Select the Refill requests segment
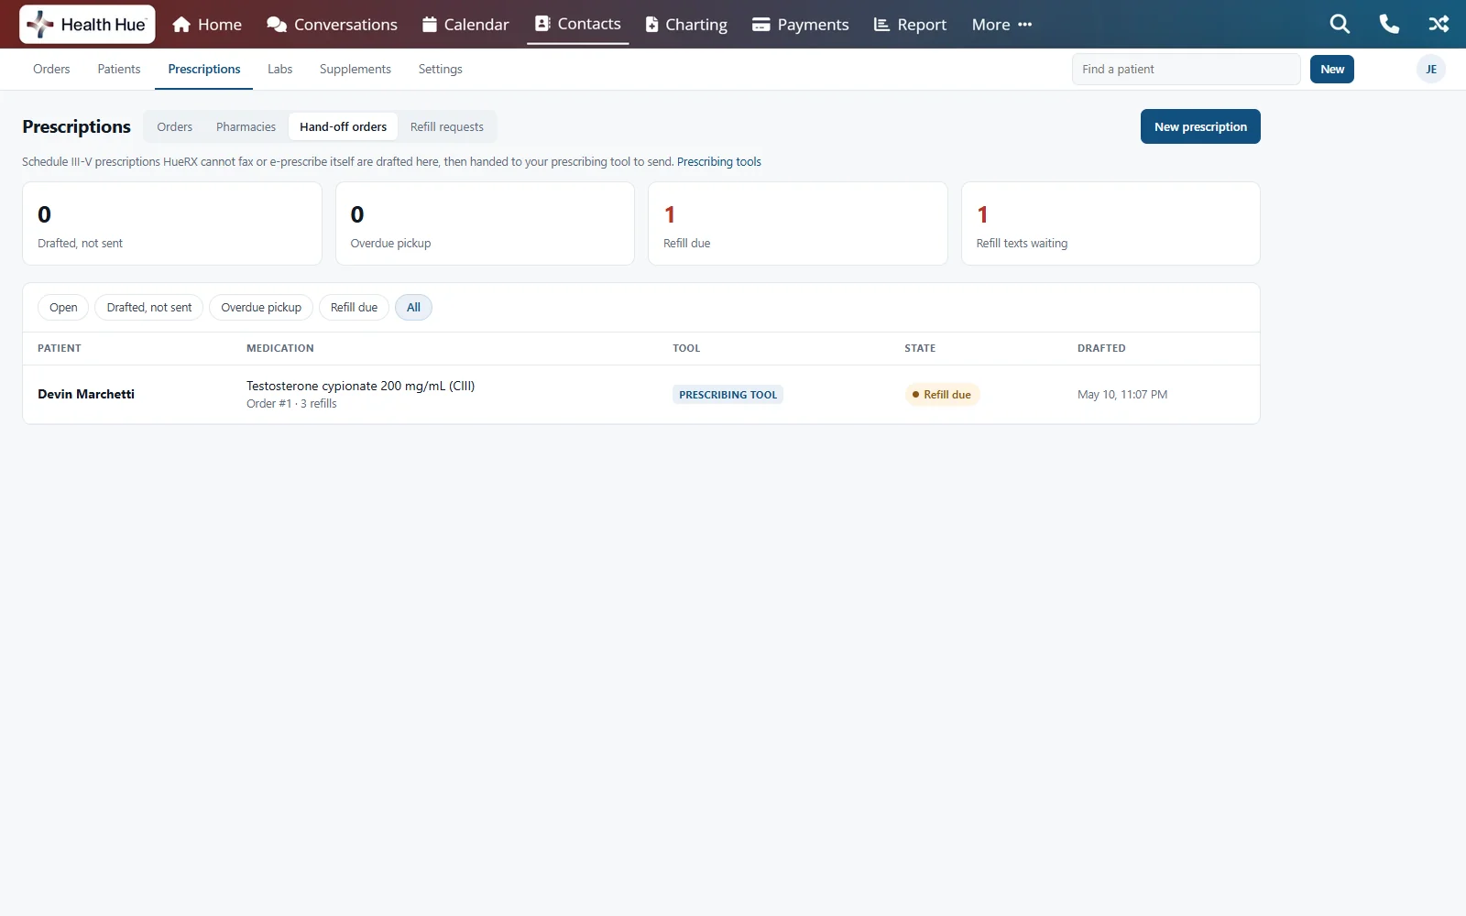 coord(446,127)
